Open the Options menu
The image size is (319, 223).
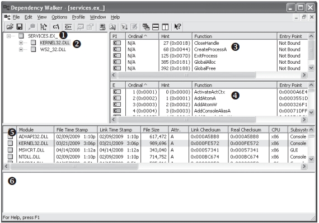point(59,17)
